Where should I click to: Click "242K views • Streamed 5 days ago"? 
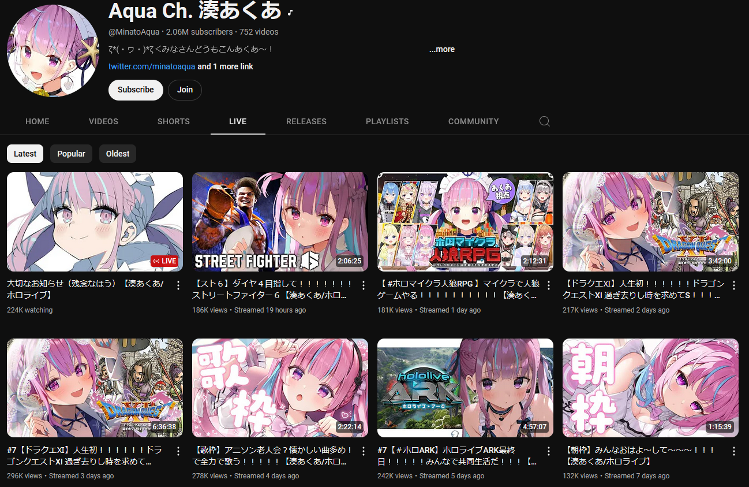click(431, 476)
